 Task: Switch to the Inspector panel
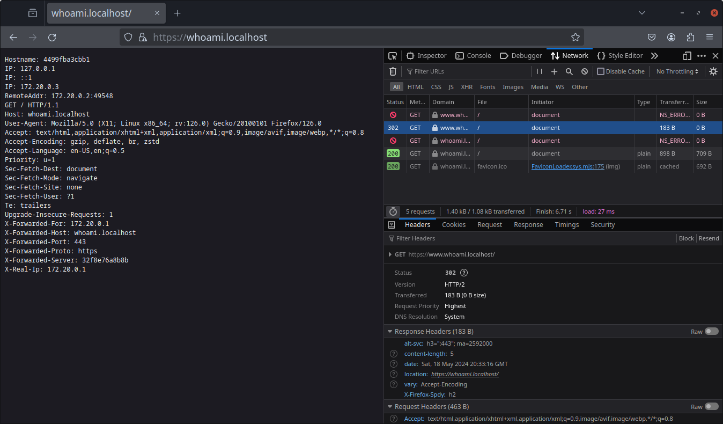pyautogui.click(x=426, y=56)
